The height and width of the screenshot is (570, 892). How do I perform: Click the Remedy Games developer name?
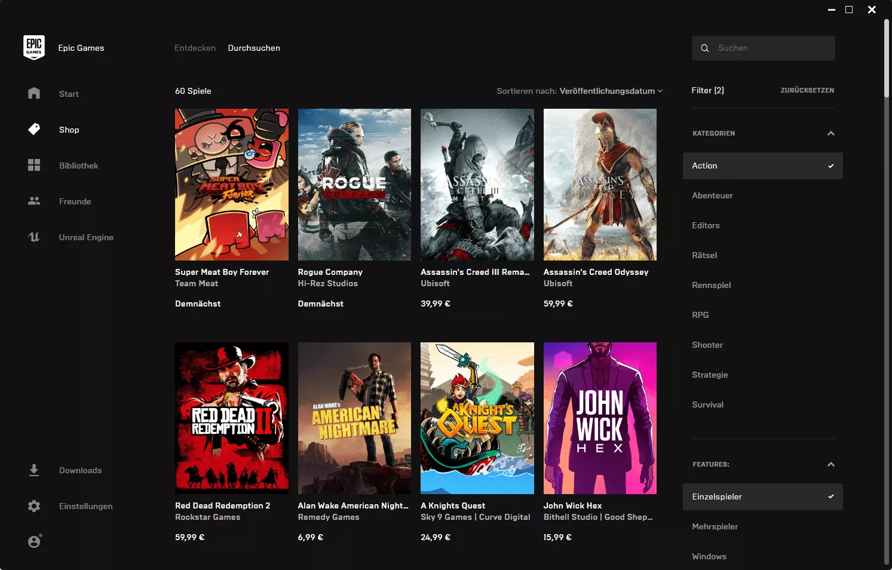click(x=329, y=517)
